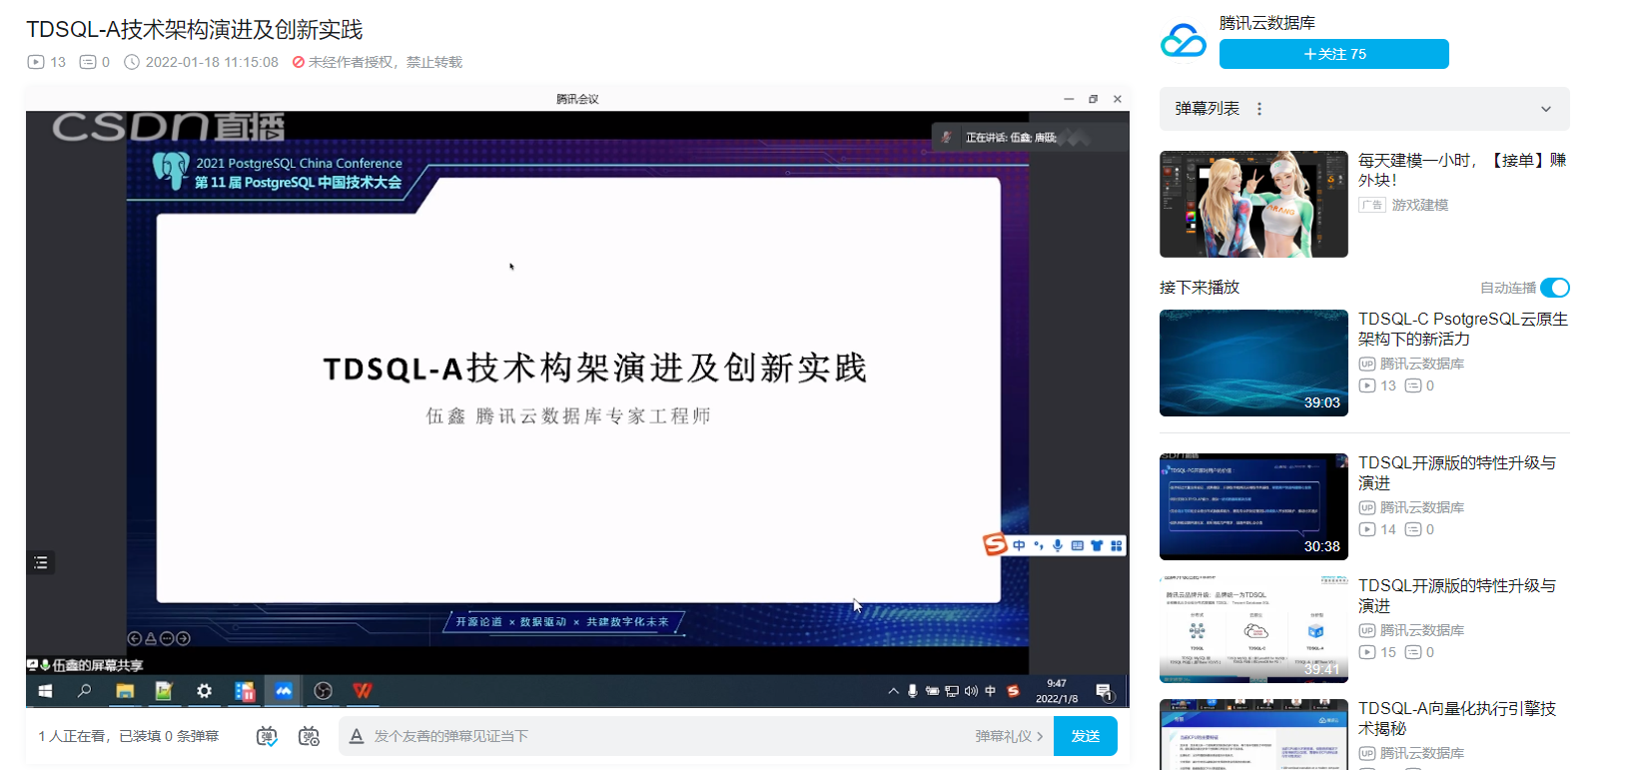Open TDSQL开源版的特性升级与演进 title with 14 plays
The width and height of the screenshot is (1645, 770).
(x=1457, y=472)
